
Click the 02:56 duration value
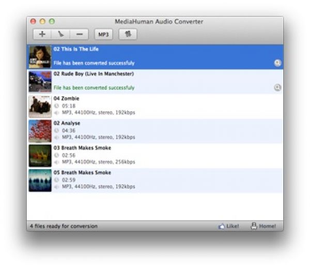pyautogui.click(x=69, y=155)
